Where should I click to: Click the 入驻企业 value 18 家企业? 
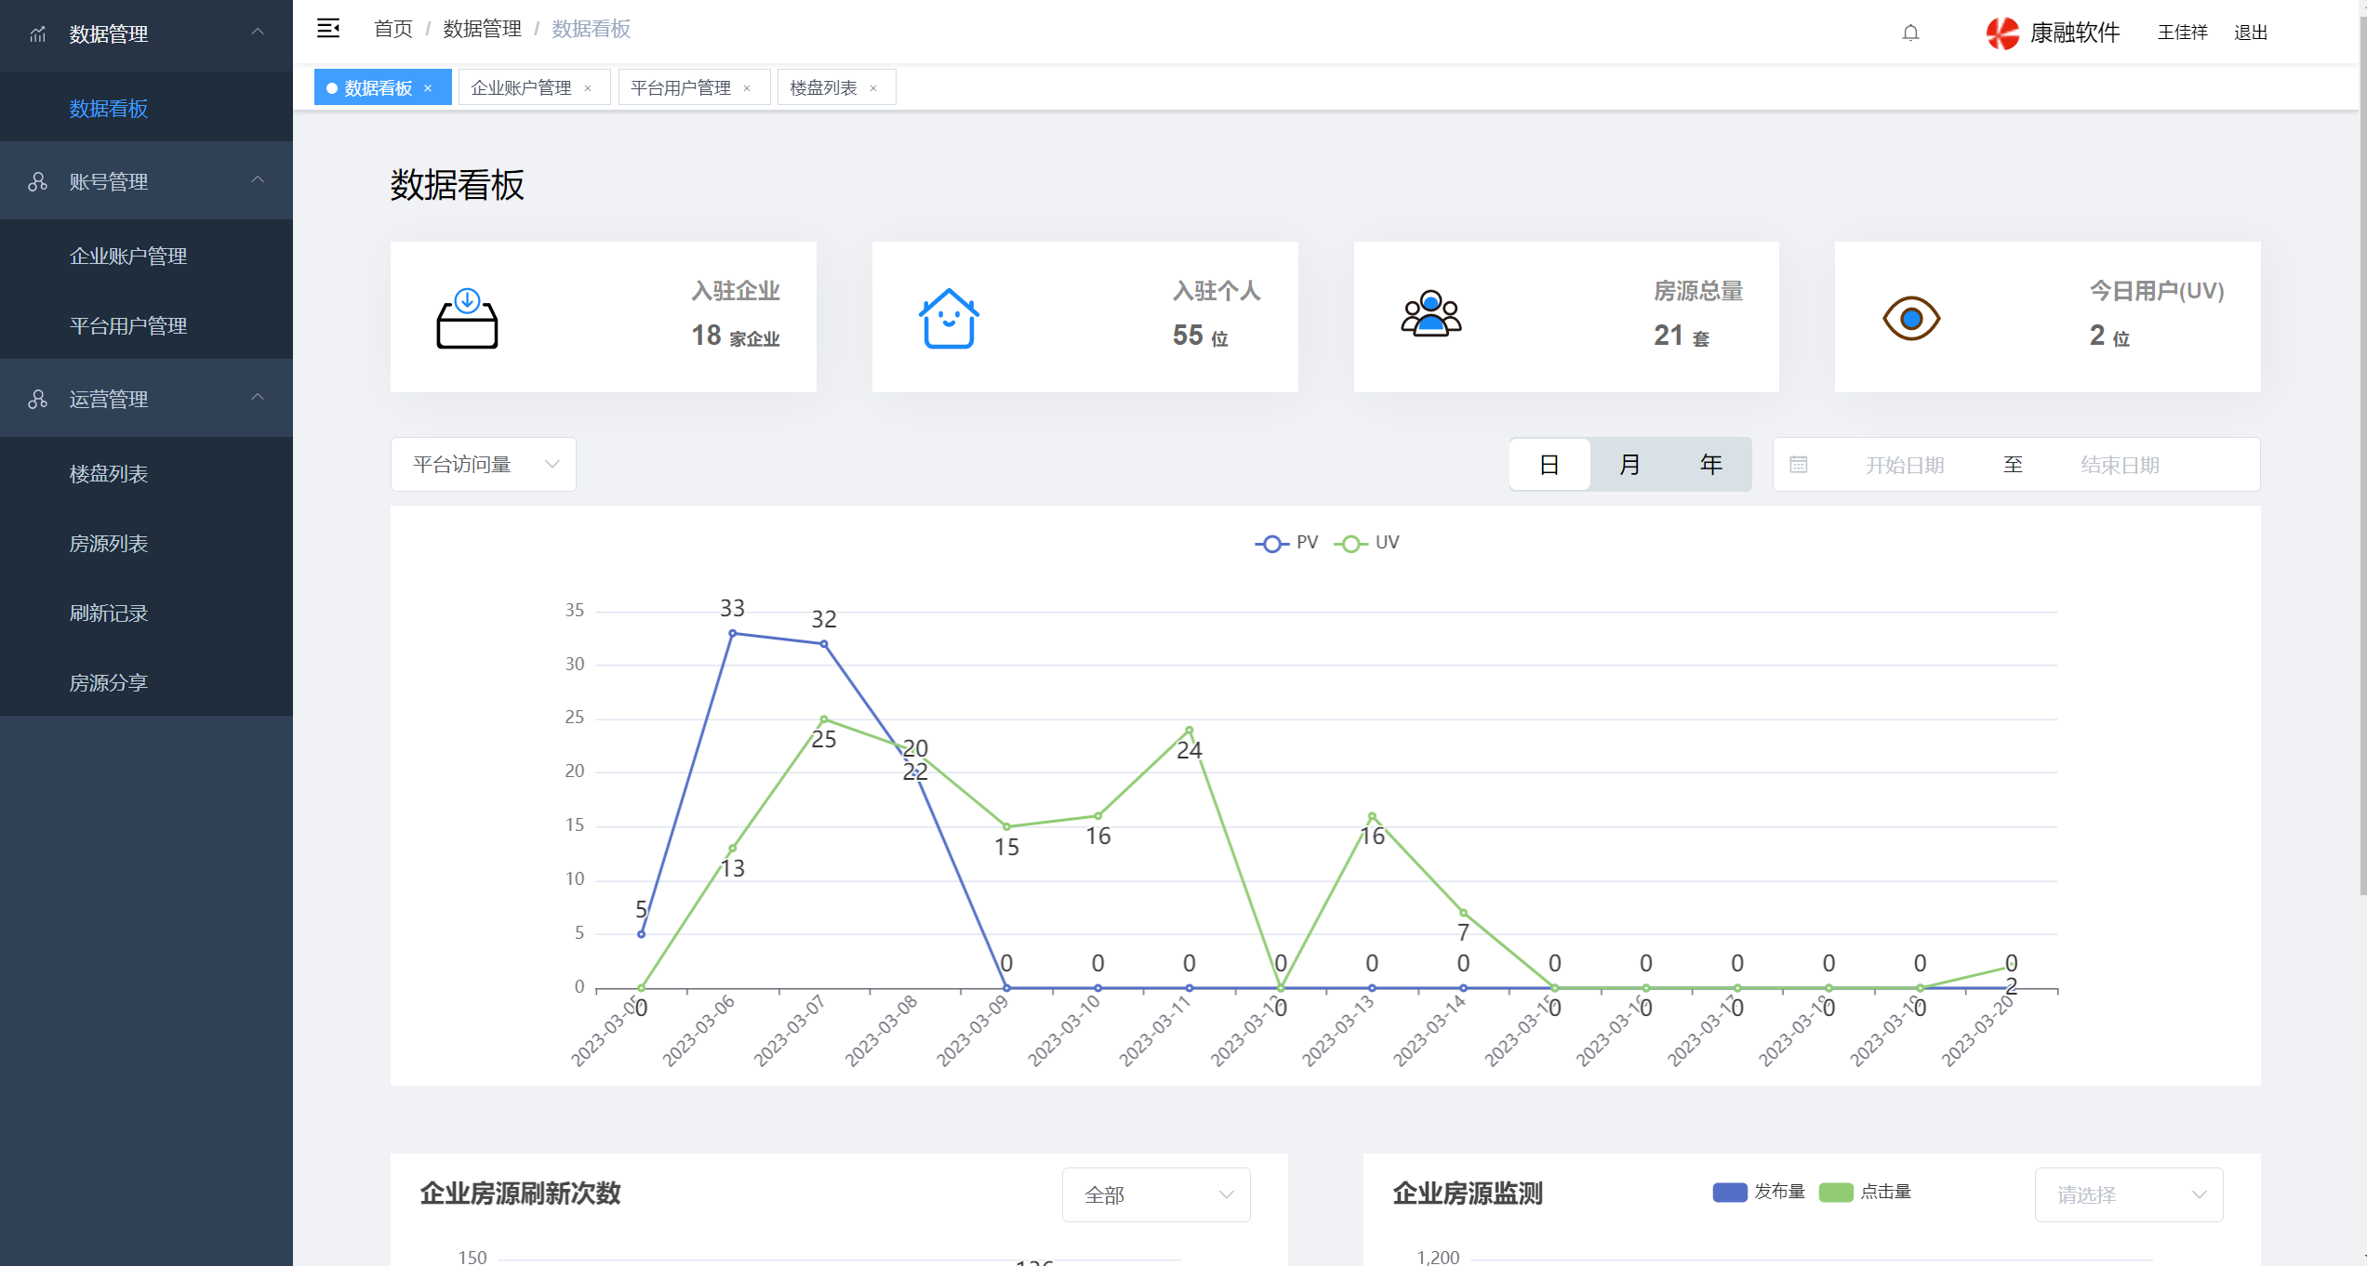pos(735,336)
